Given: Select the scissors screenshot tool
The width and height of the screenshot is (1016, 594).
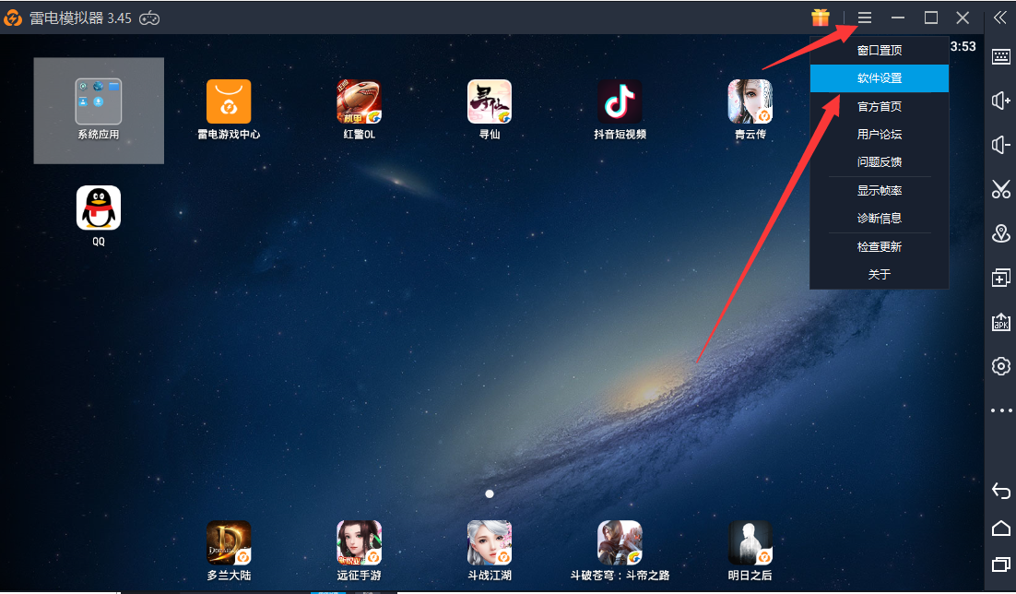Looking at the screenshot, I should [x=1000, y=189].
